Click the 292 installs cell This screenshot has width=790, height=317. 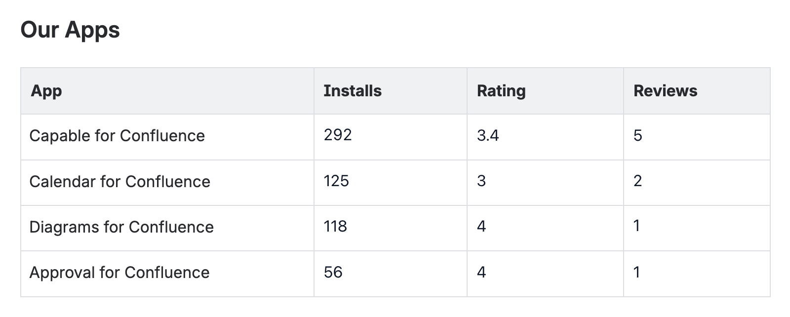click(338, 135)
